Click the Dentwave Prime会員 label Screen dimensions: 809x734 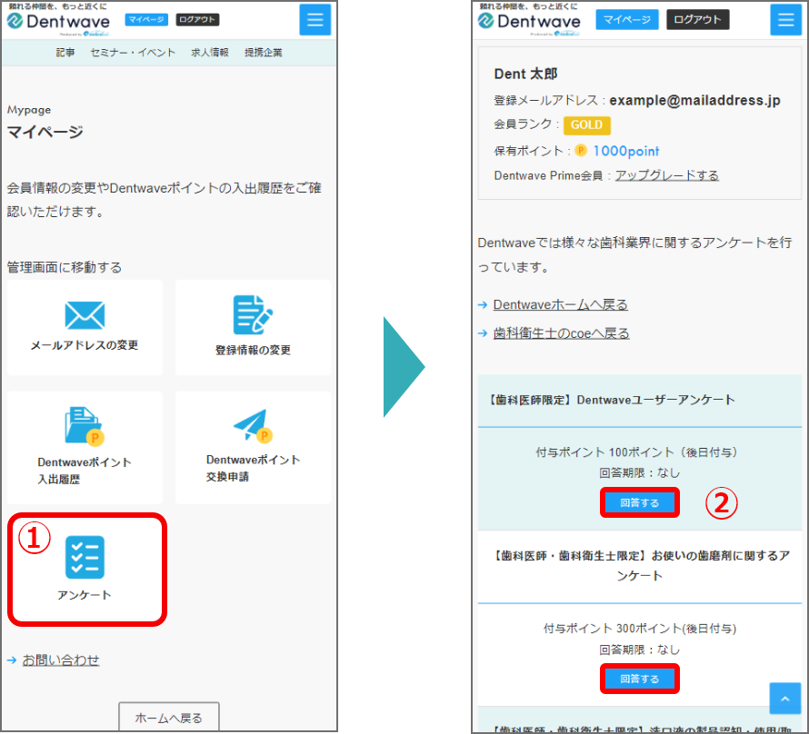coord(548,175)
